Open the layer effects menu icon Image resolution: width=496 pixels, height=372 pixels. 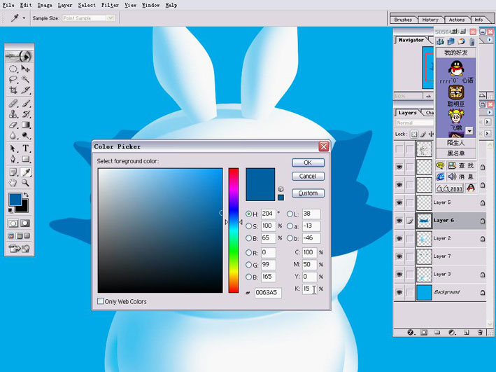click(410, 332)
